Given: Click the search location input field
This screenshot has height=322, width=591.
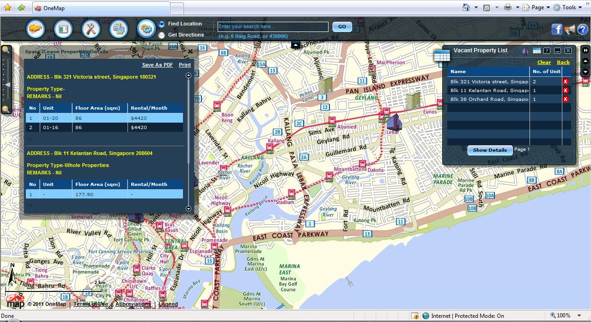Looking at the screenshot, I should click(273, 27).
